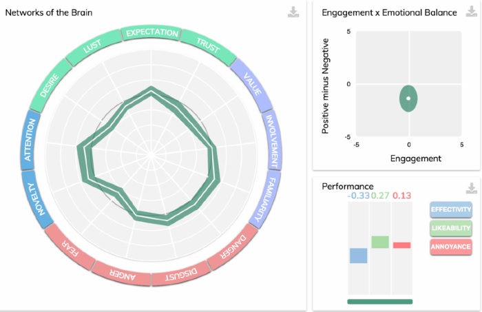This screenshot has width=482, height=312.
Task: Toggle the Annoyance legend button
Action: click(451, 246)
